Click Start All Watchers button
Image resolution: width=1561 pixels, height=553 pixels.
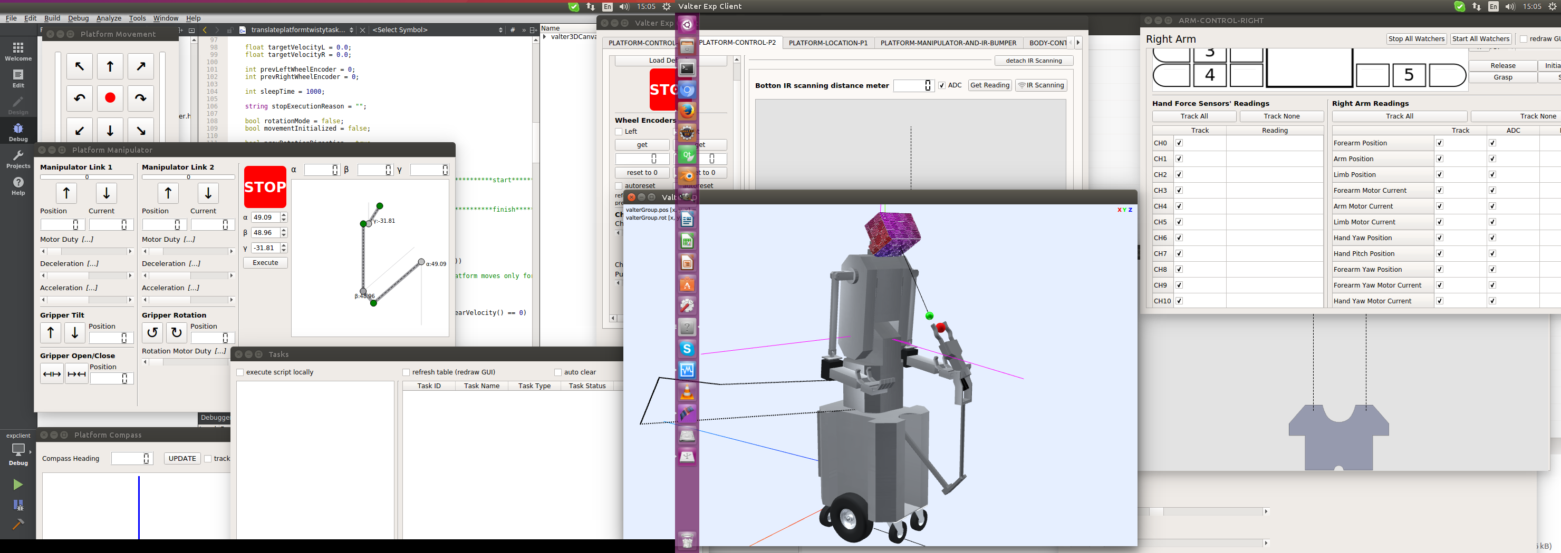point(1480,39)
